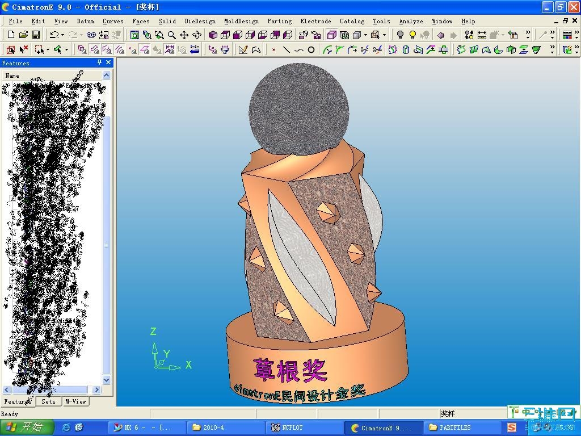Image resolution: width=581 pixels, height=436 pixels.
Task: Open the Curves menu
Action: tap(113, 21)
